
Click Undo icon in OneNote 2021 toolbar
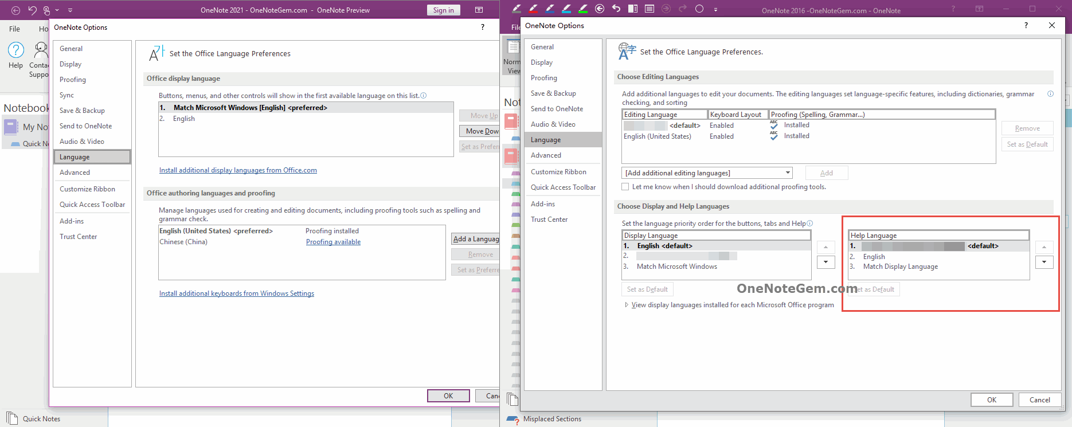coord(32,10)
